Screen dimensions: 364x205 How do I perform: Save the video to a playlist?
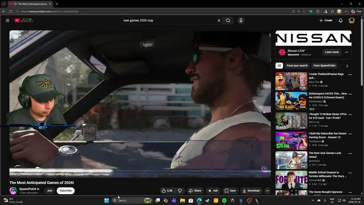(230, 191)
